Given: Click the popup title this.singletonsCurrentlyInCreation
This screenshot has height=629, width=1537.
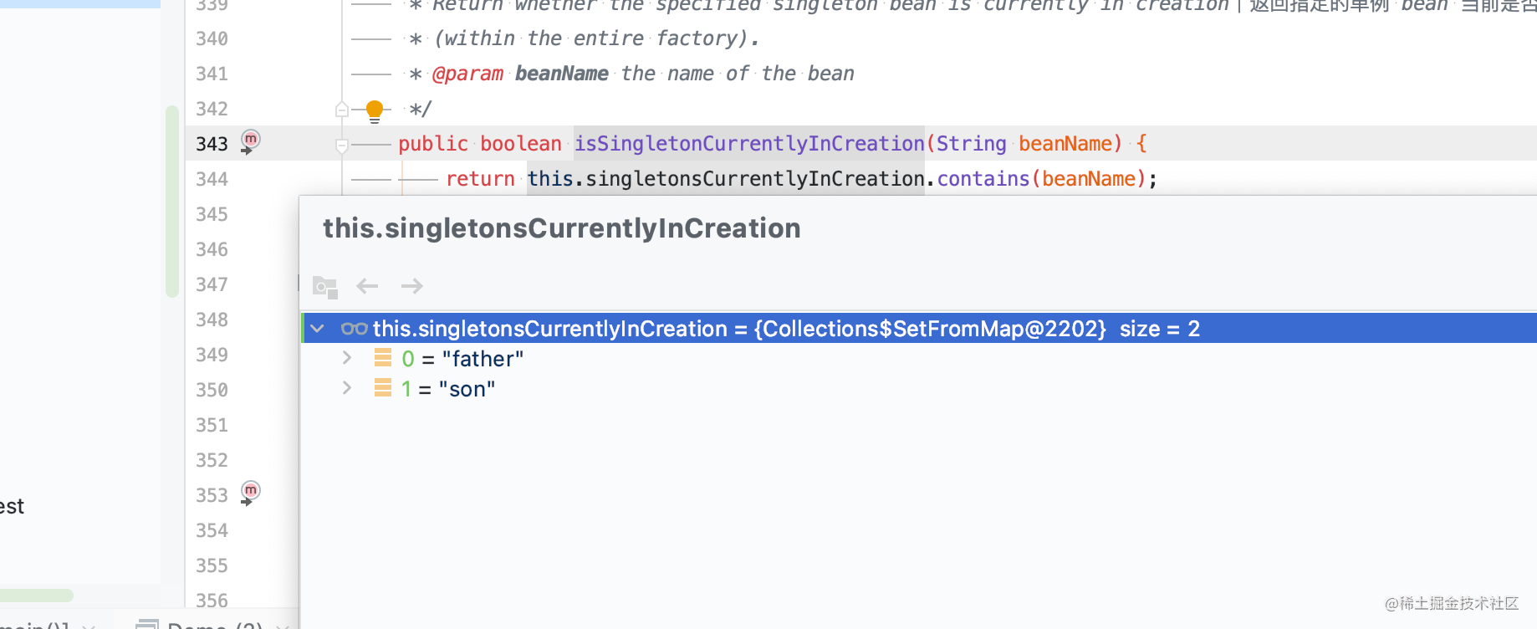Looking at the screenshot, I should tap(562, 228).
